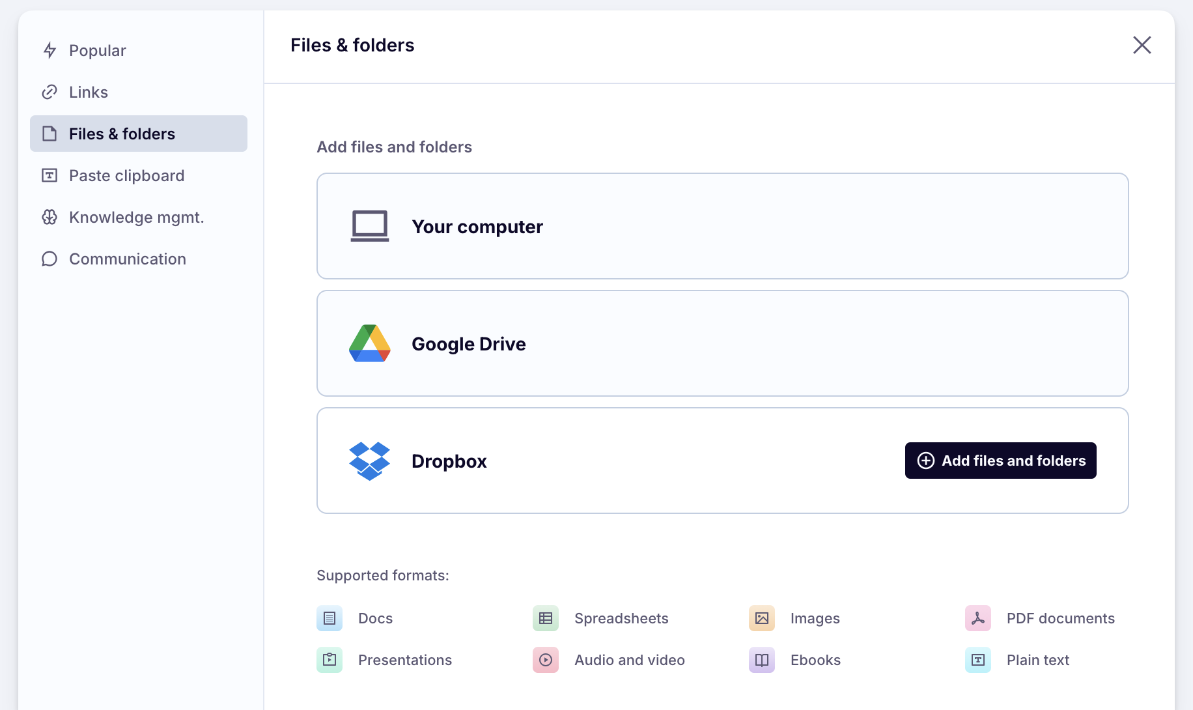Select Paste clipboard in sidebar

pos(126,176)
